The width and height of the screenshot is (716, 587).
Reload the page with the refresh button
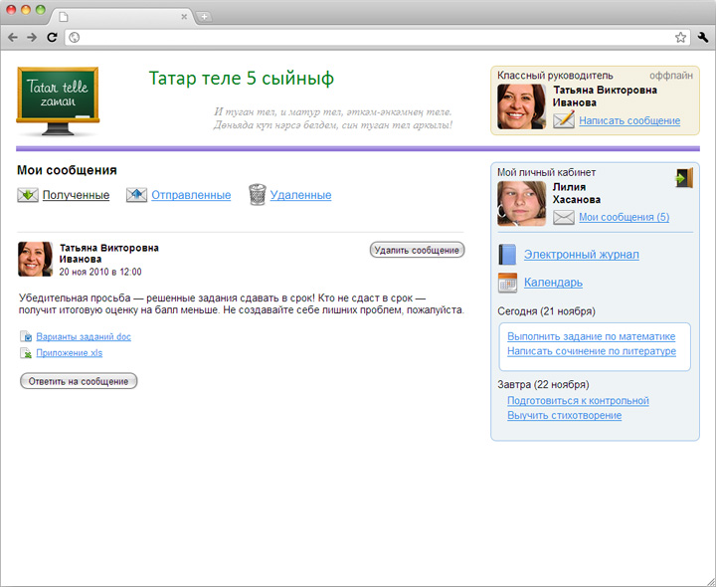click(x=52, y=38)
